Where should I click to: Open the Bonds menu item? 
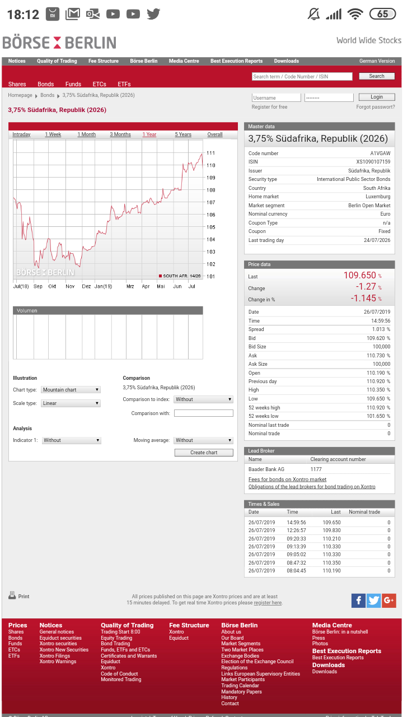(46, 84)
